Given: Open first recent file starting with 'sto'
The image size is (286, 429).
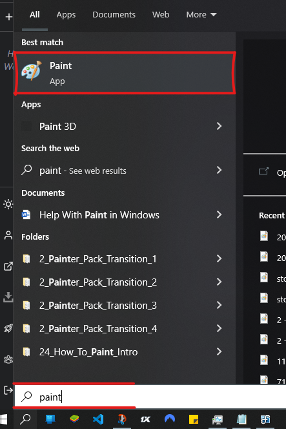Looking at the screenshot, I should tap(272, 278).
